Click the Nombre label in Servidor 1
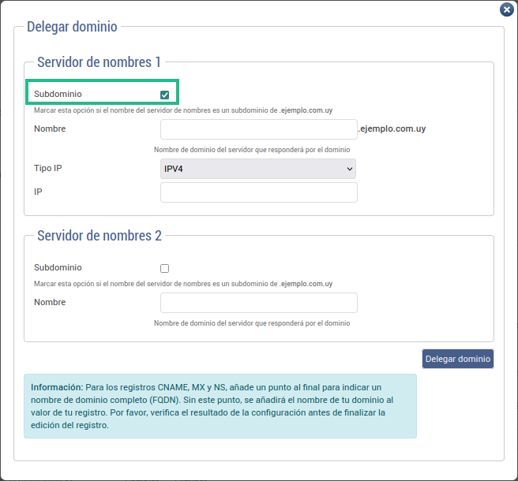The height and width of the screenshot is (481, 518). tap(50, 129)
